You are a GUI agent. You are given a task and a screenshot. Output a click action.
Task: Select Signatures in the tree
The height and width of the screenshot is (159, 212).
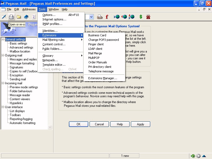tap(16, 67)
